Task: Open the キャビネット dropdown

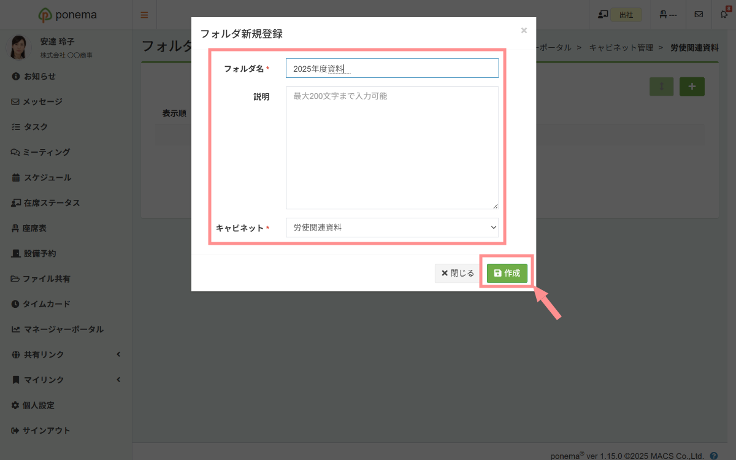Action: tap(392, 228)
